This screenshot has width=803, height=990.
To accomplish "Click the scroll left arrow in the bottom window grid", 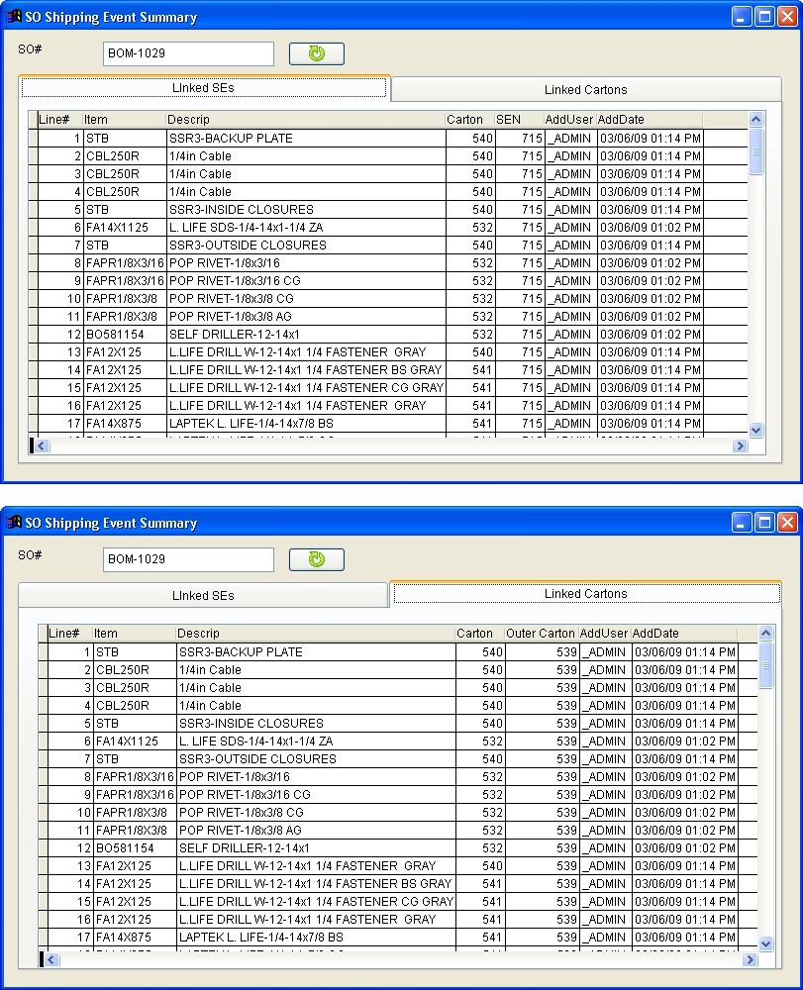I will (x=52, y=959).
